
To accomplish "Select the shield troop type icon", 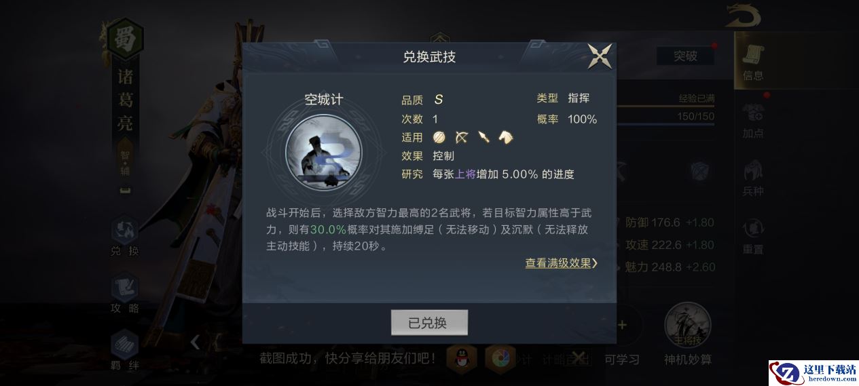I will point(439,137).
